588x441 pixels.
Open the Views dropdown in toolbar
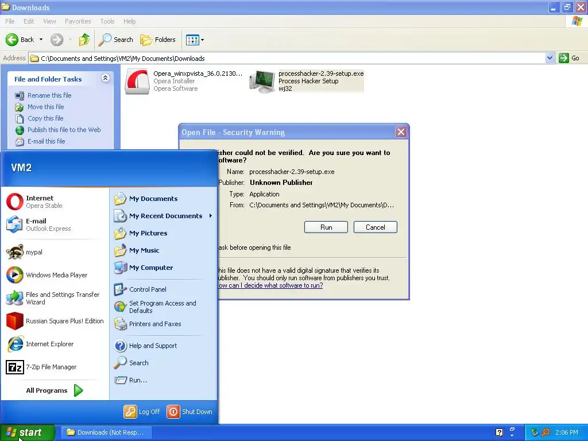195,40
